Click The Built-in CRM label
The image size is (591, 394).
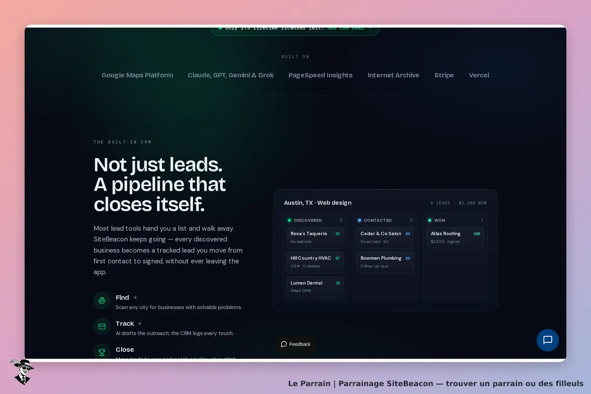click(x=123, y=142)
